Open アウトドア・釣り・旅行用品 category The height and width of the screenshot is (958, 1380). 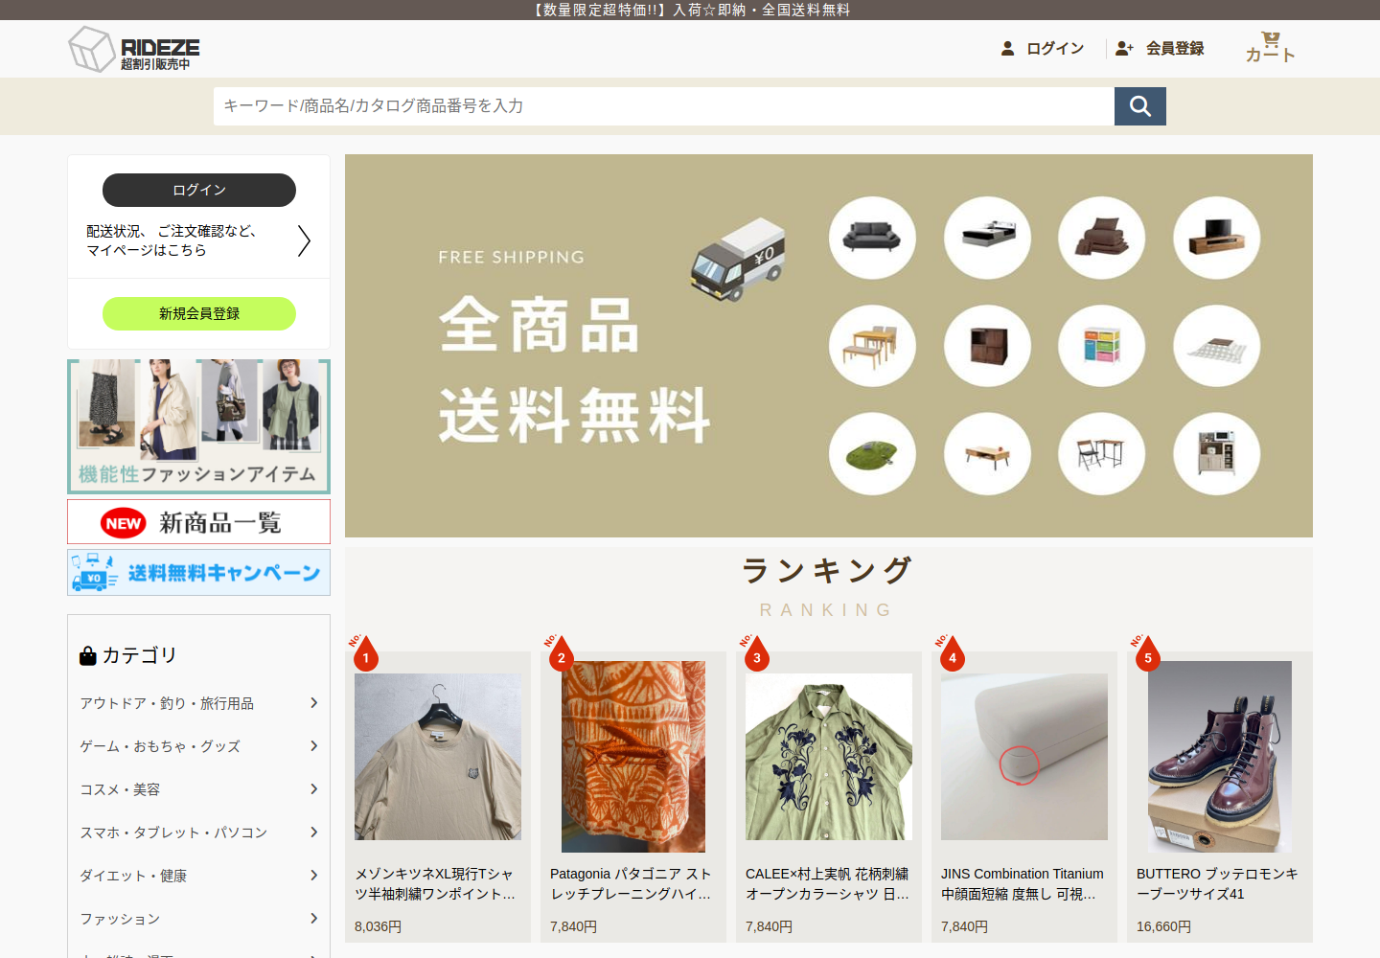coord(167,703)
